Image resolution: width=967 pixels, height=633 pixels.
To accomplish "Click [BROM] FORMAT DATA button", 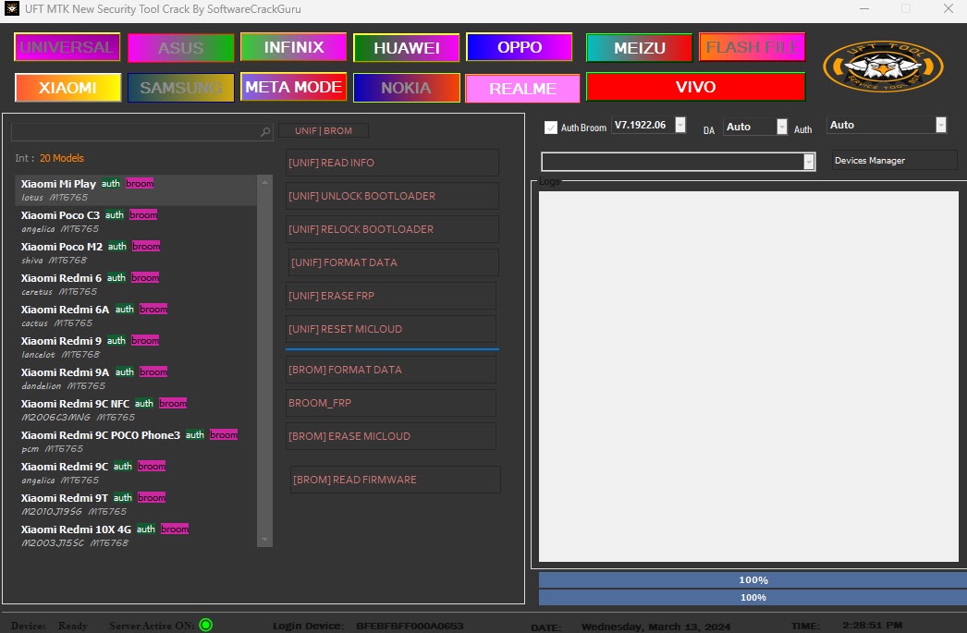I will coord(391,370).
